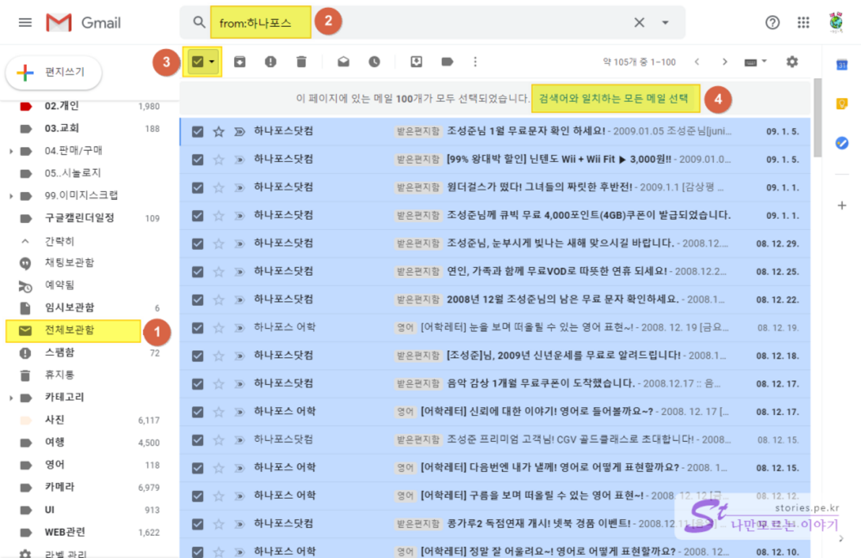Open the select-all checkbox dropdown arrow

click(212, 62)
